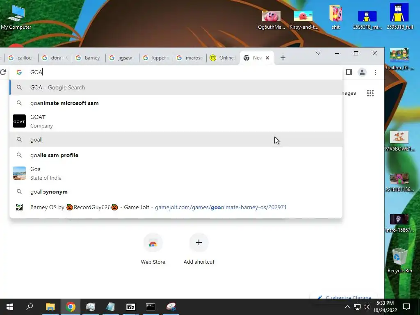Open the notification center

click(406, 307)
